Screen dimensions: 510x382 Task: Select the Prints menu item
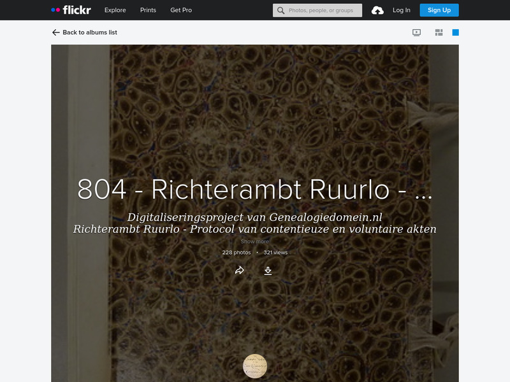[148, 10]
